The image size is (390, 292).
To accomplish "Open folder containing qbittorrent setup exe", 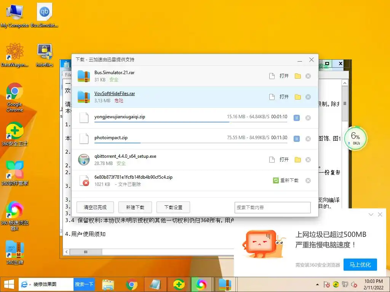I will click(x=298, y=159).
